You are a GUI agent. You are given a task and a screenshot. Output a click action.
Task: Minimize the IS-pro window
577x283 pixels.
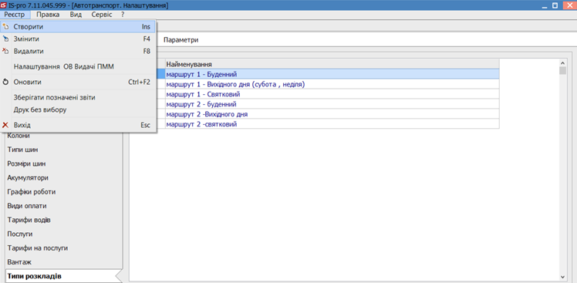pos(545,5)
